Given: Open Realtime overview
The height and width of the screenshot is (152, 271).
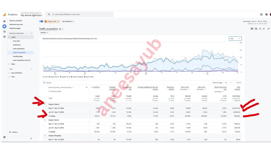Looking at the screenshot, I should click(16, 25).
